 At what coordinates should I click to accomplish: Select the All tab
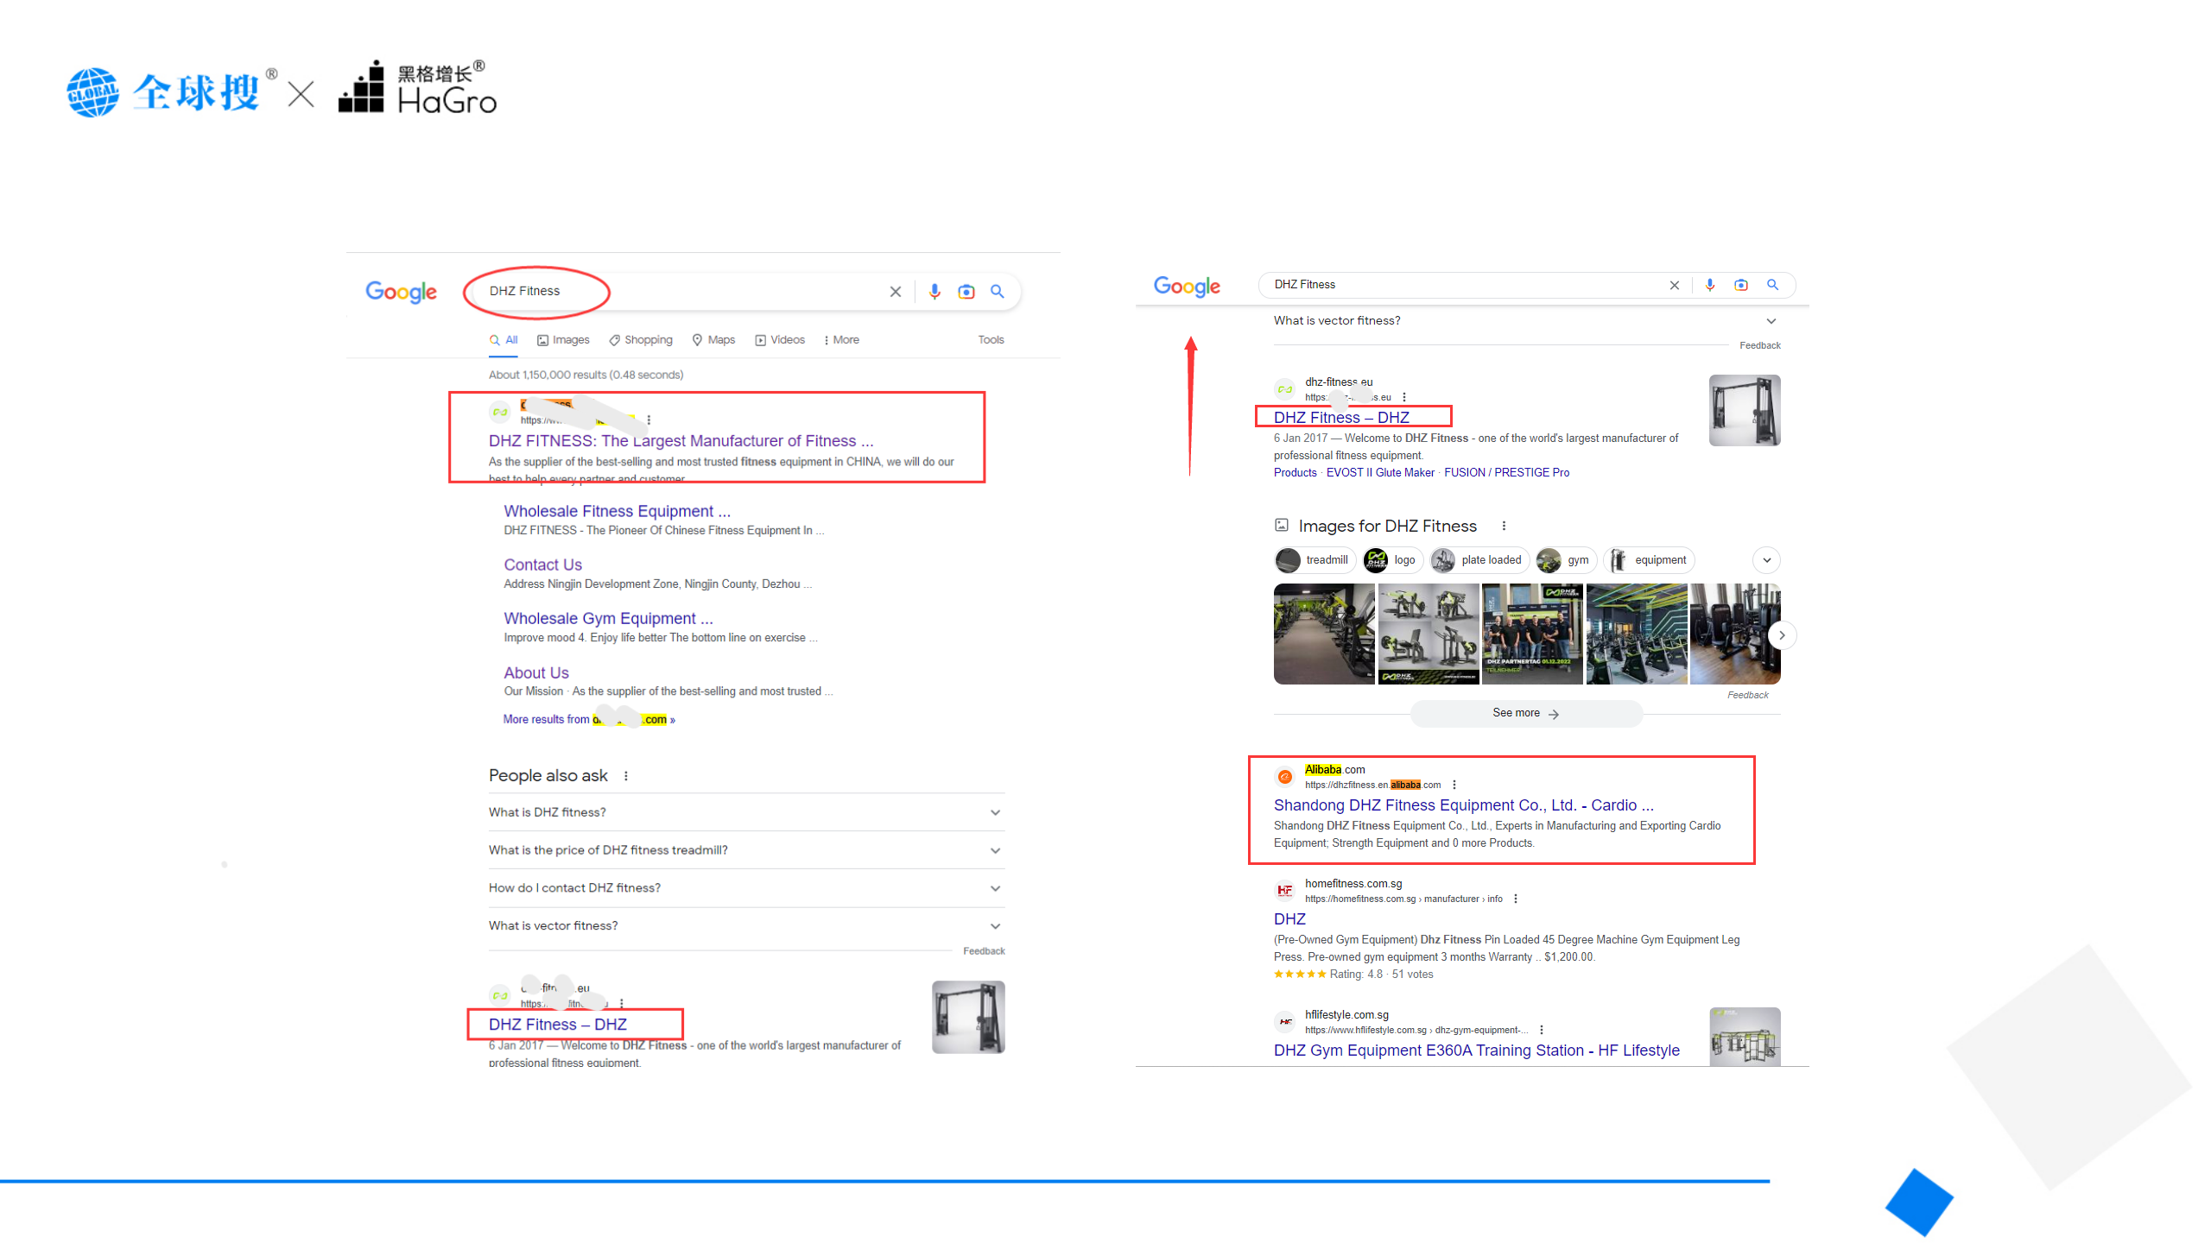click(x=504, y=340)
